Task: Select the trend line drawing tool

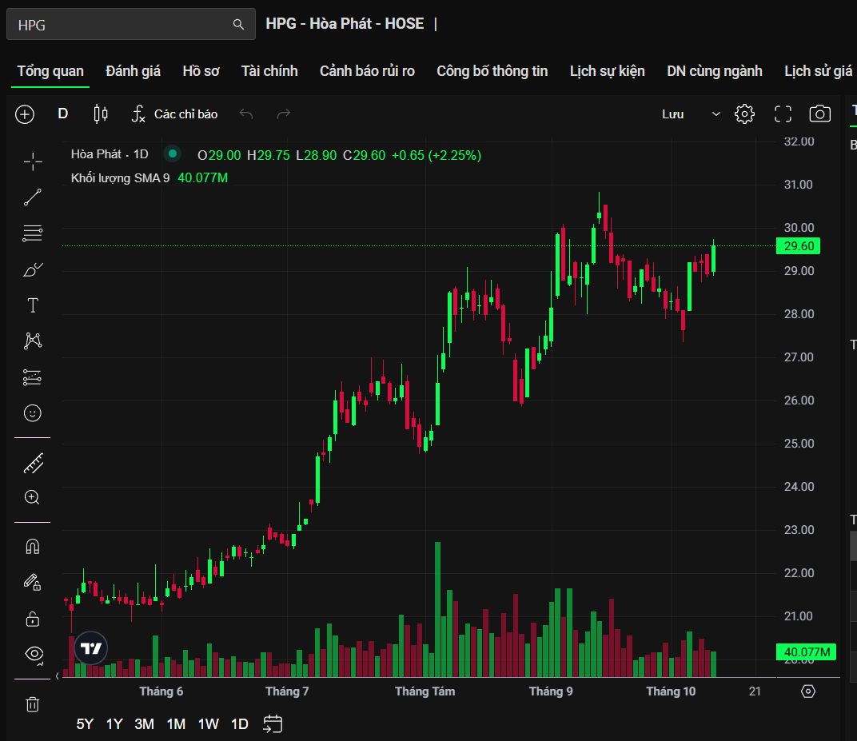Action: point(33,197)
